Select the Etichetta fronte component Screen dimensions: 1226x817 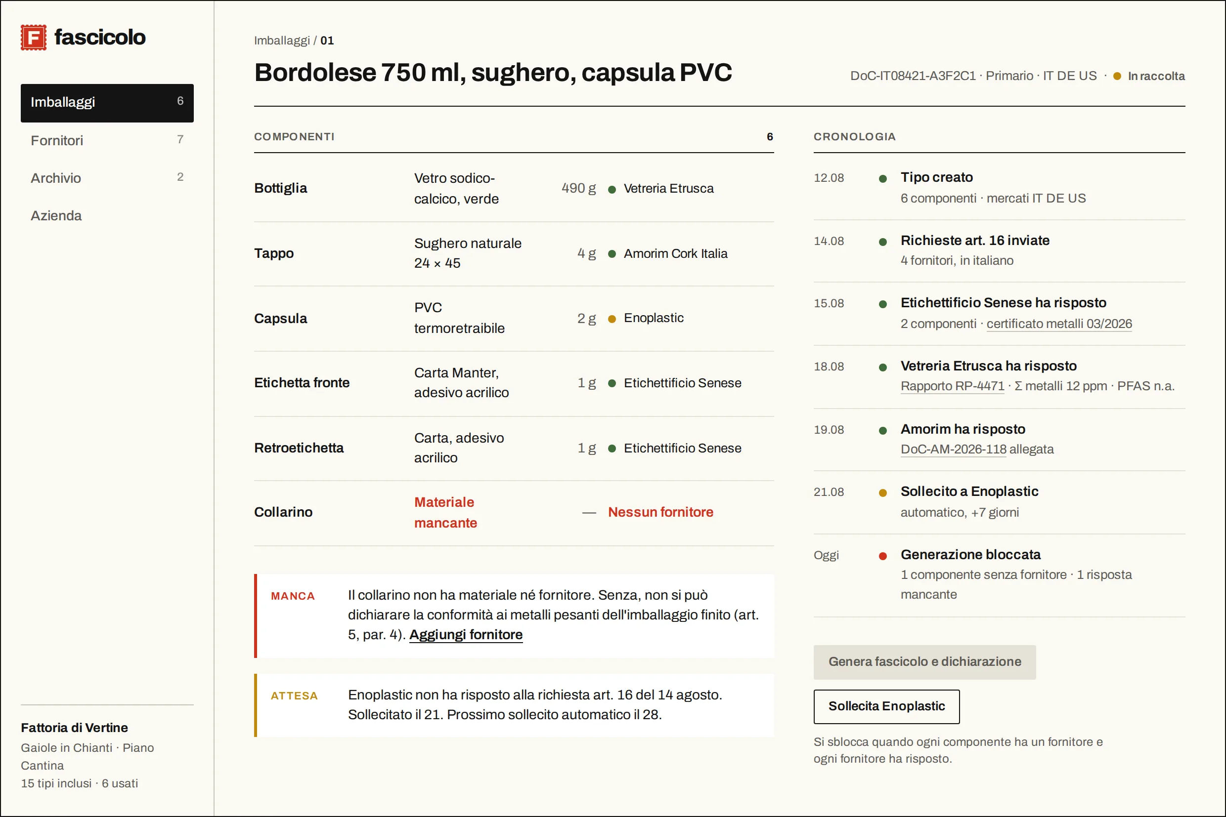[302, 383]
